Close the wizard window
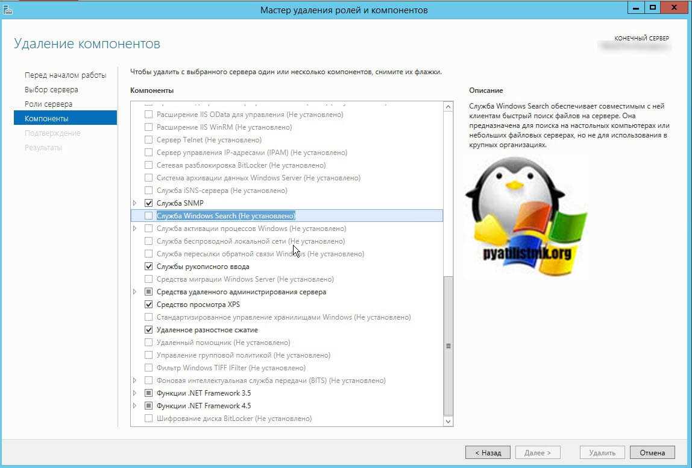 point(675,8)
